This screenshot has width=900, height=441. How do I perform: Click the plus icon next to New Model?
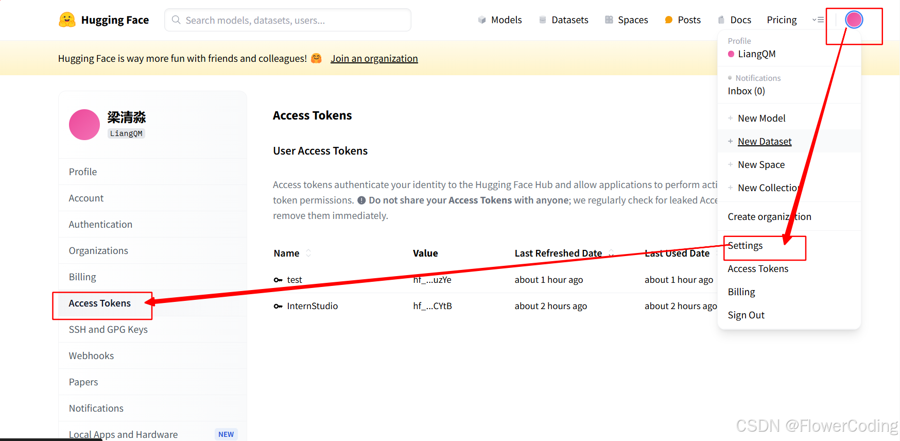[730, 118]
